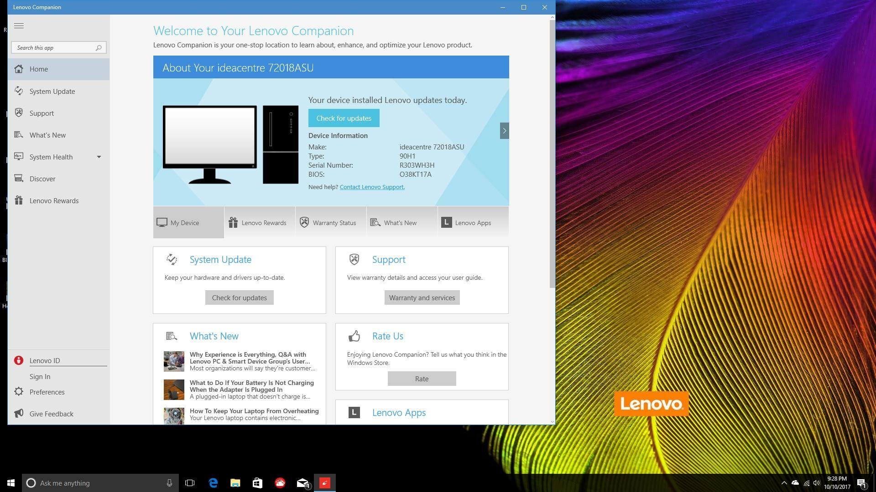Click the Lenovo ID red alert icon
876x492 pixels.
pyautogui.click(x=19, y=360)
